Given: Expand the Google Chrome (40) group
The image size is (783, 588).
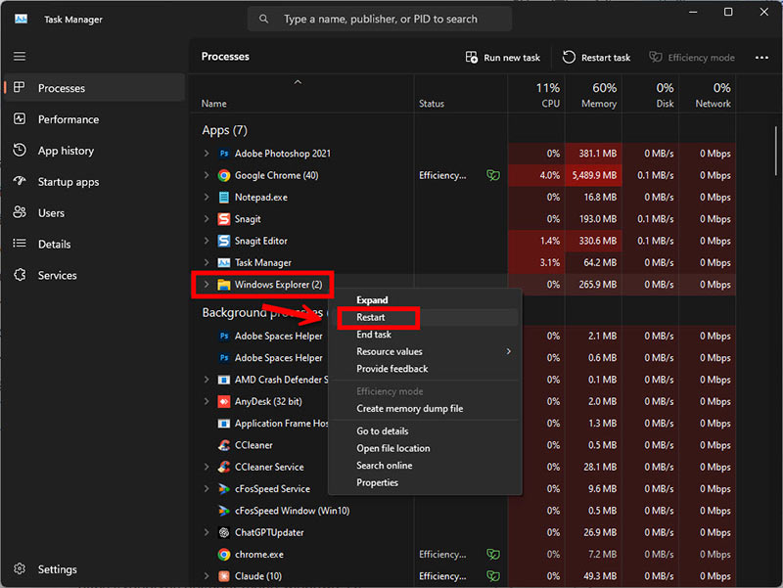Looking at the screenshot, I should [207, 175].
